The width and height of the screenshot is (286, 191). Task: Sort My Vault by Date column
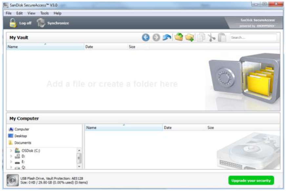click(x=106, y=47)
